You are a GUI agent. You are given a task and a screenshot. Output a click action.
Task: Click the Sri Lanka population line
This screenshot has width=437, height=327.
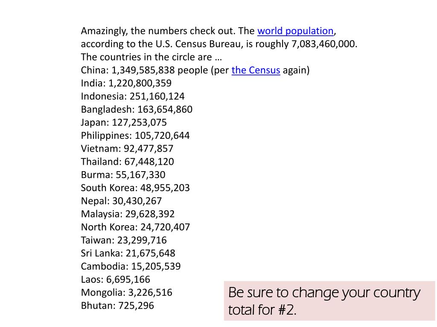coord(128,253)
